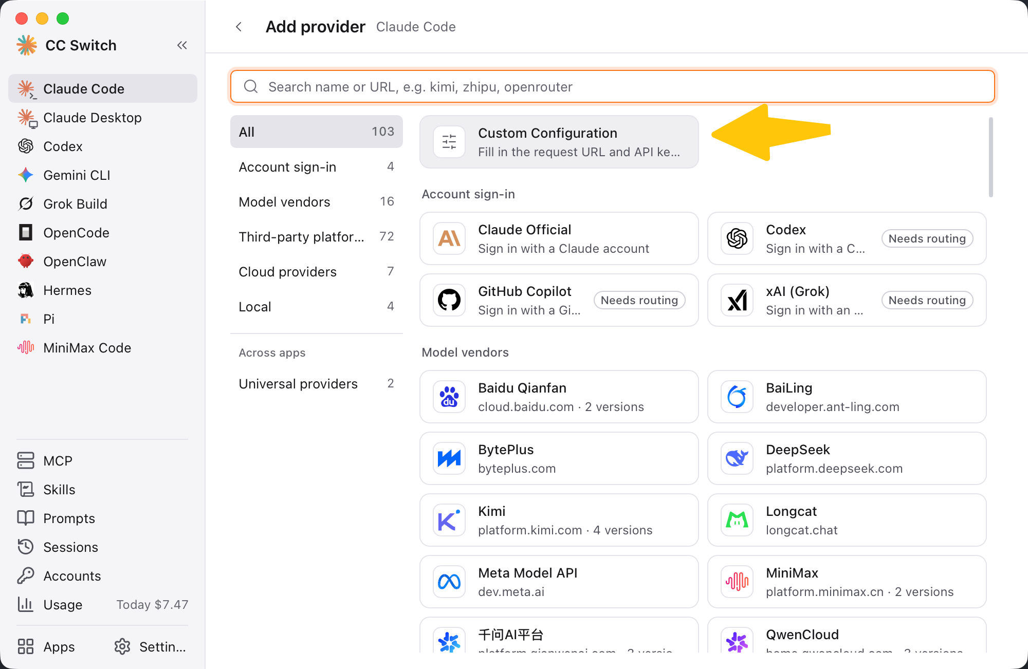Show Universal providers across apps

[317, 384]
